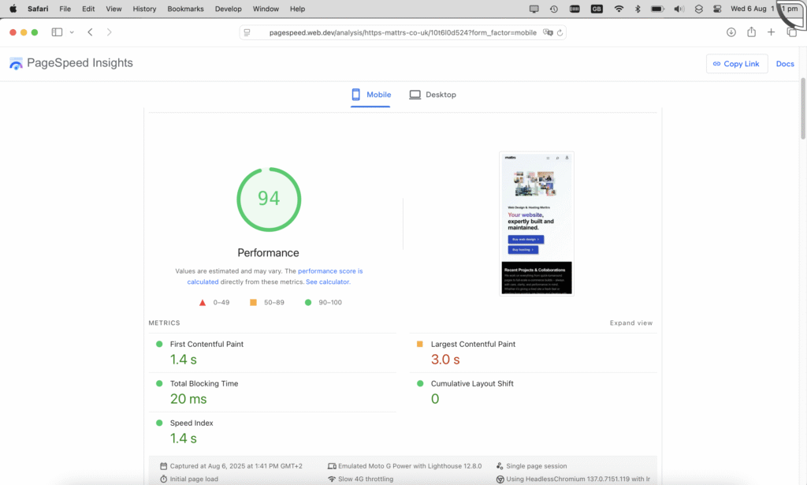This screenshot has height=485, width=807.
Task: Click the battery status icon
Action: (657, 9)
